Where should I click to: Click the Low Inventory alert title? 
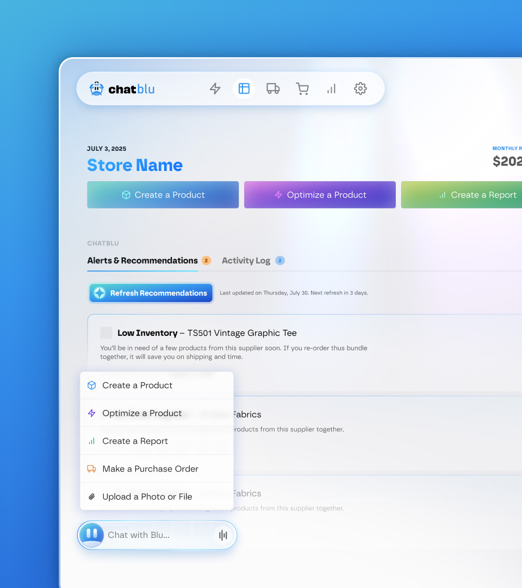coord(207,333)
